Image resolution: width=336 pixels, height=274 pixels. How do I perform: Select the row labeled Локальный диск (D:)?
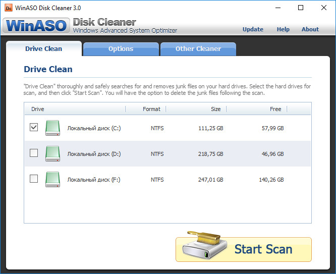(x=168, y=154)
